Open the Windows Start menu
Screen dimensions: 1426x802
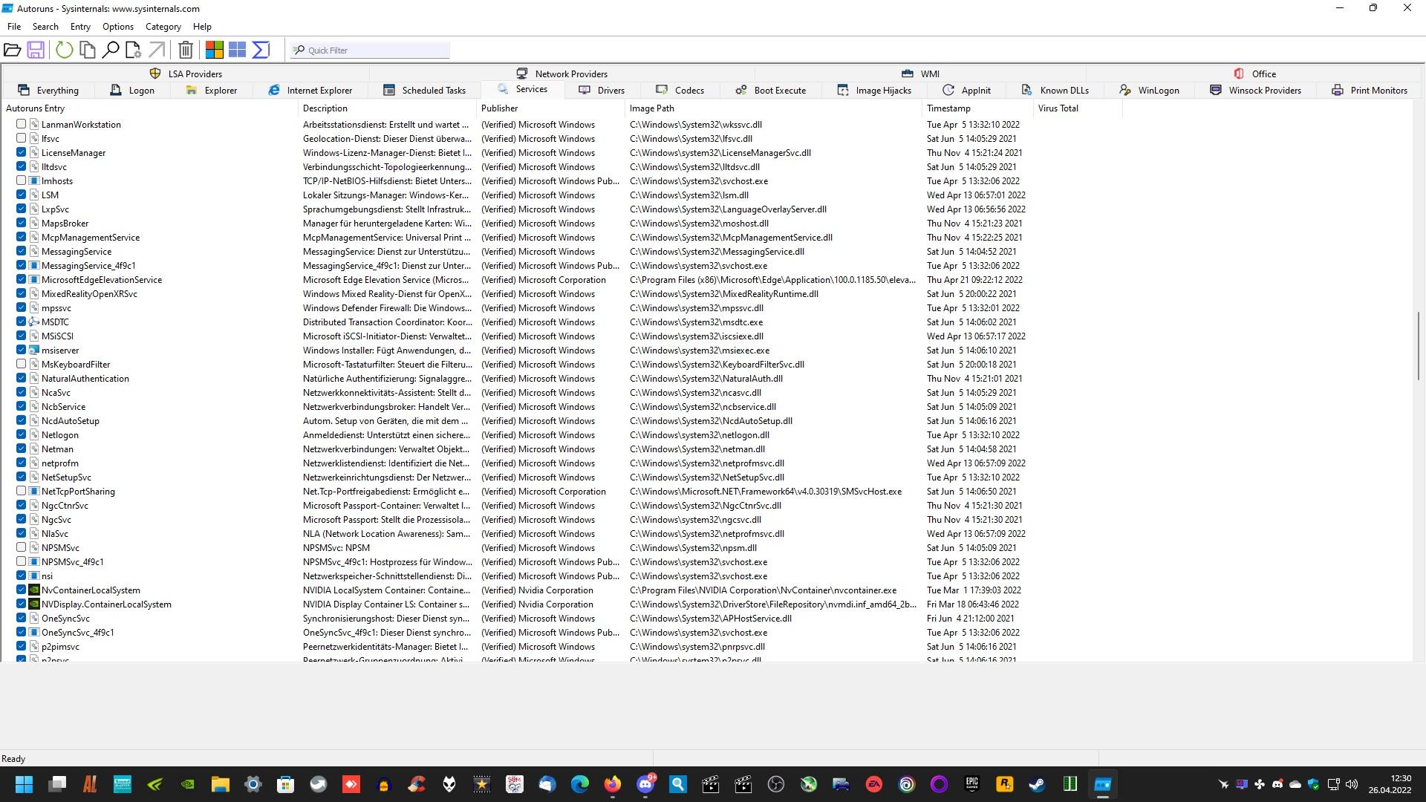(x=24, y=784)
